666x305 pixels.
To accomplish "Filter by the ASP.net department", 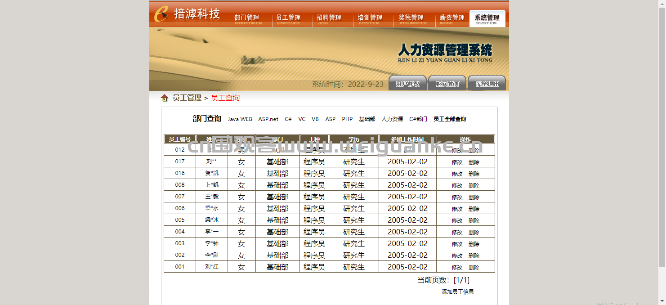I will [x=268, y=119].
